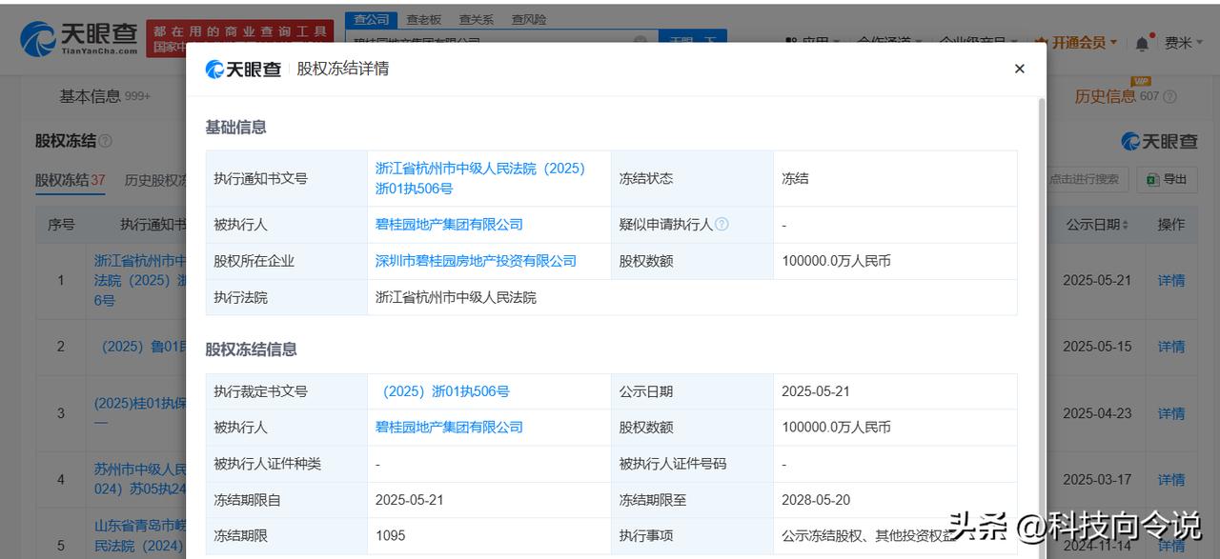Open the TianYanCha.com logo in page header

(x=80, y=39)
